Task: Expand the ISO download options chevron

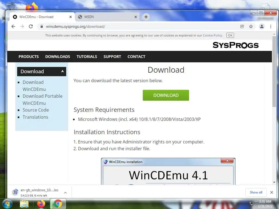Action: tap(65, 193)
